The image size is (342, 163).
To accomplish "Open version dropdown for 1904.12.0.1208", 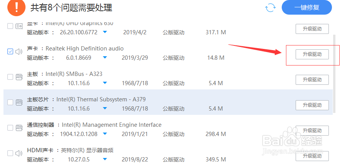I will pos(105,134).
